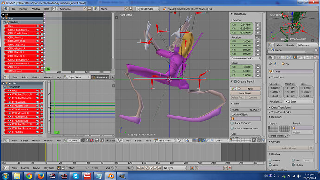
Task: Jump to the start frame in the timeline
Action: (139, 168)
